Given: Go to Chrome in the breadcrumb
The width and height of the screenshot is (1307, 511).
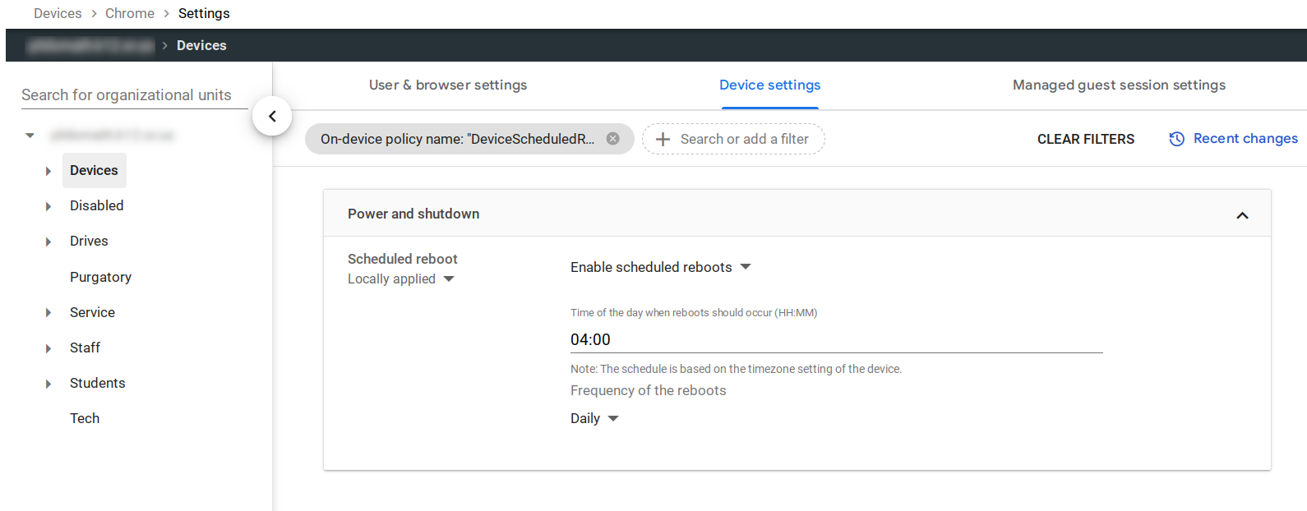Looking at the screenshot, I should pyautogui.click(x=129, y=13).
